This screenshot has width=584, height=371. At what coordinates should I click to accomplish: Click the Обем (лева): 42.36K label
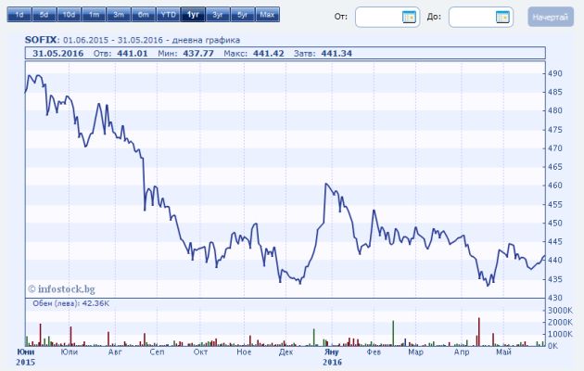(x=70, y=303)
